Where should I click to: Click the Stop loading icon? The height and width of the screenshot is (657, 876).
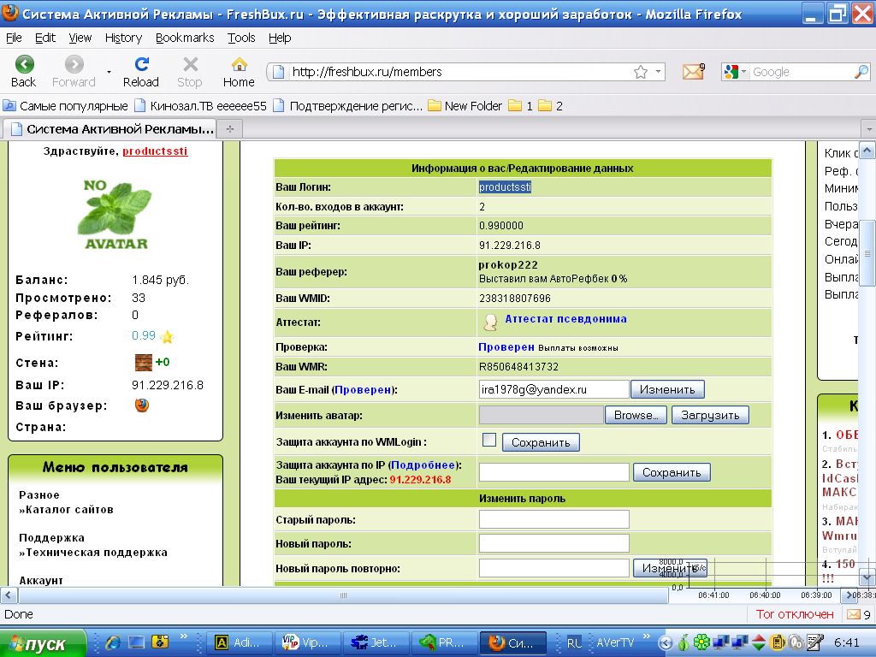click(x=190, y=64)
